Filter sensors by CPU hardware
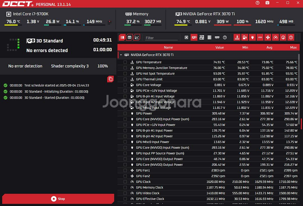Image resolution: width=303 pixels, height=206 pixels. coord(186,38)
